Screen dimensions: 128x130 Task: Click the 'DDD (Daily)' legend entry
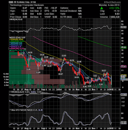(17, 37)
